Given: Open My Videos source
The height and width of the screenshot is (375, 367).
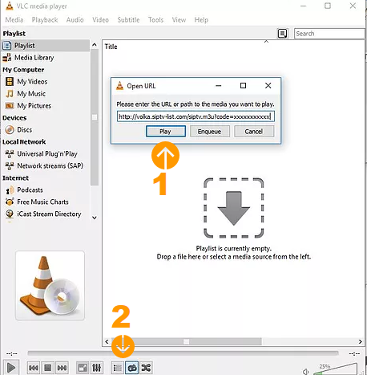Looking at the screenshot, I should click(x=32, y=82).
